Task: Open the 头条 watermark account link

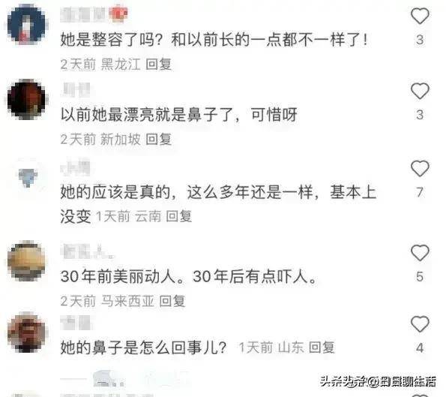Action: (379, 382)
